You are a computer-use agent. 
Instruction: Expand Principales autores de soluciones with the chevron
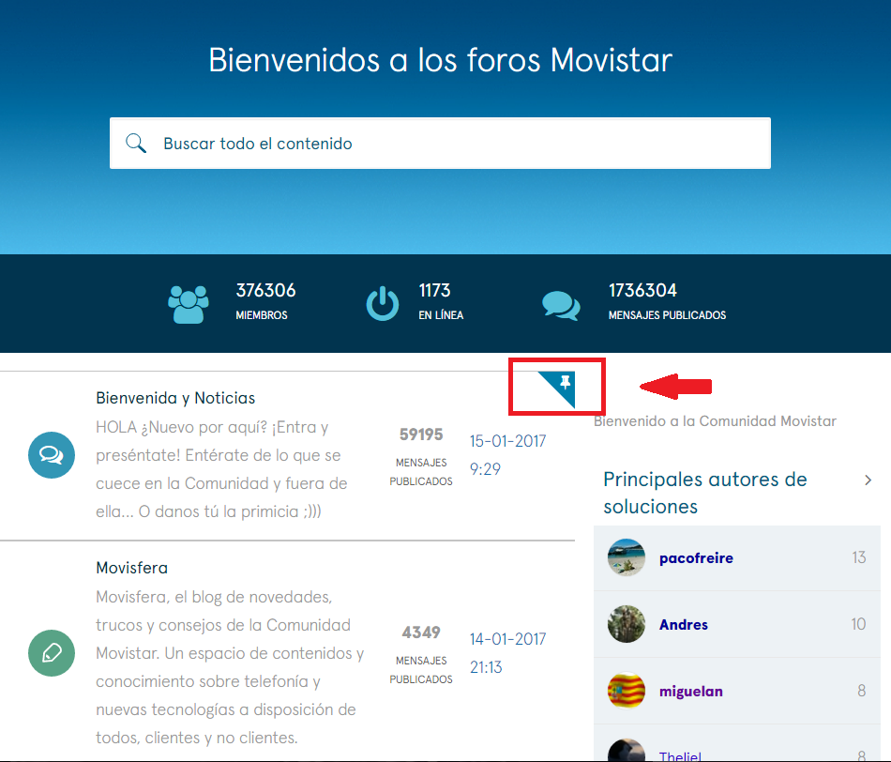(868, 479)
